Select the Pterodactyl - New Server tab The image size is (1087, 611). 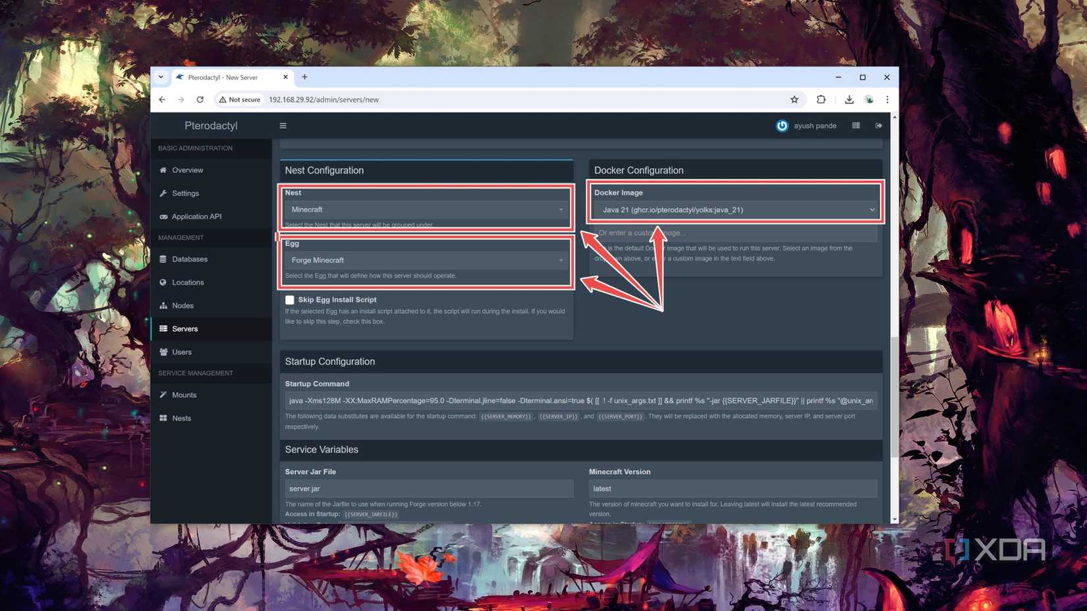pos(232,77)
